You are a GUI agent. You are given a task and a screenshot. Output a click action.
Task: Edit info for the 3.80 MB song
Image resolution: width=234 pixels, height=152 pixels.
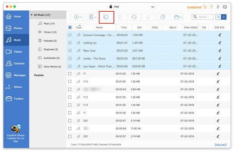click(x=218, y=89)
